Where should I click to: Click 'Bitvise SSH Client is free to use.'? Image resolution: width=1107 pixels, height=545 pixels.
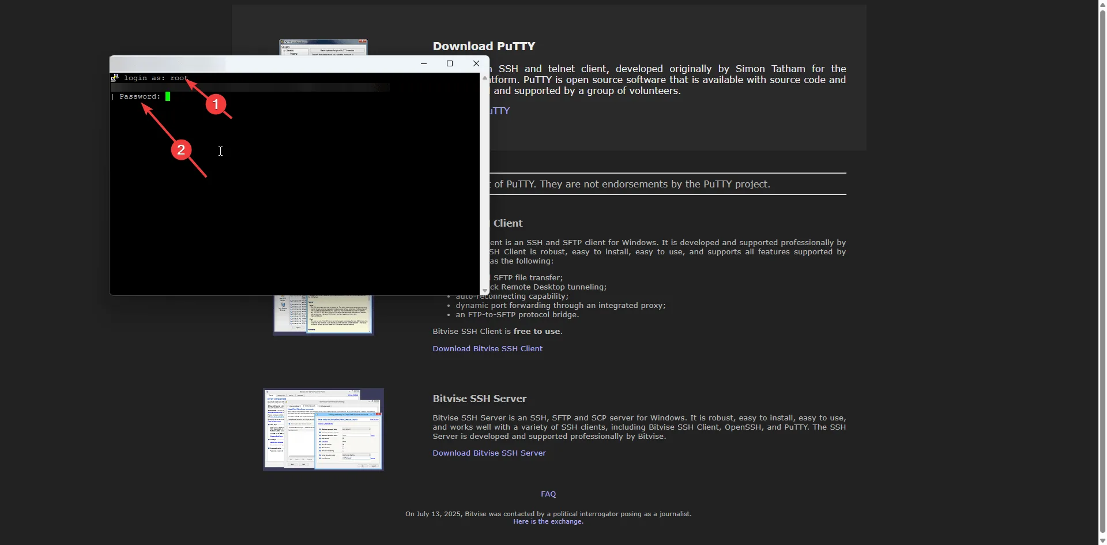(x=498, y=331)
